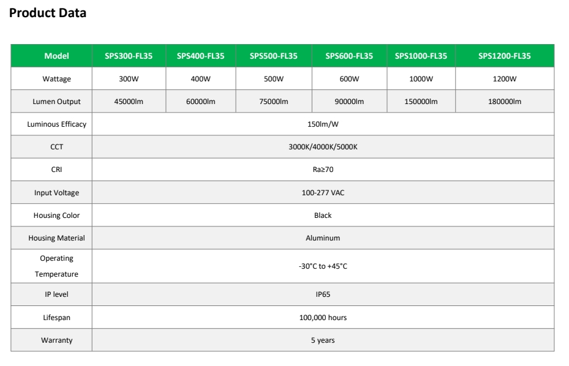
Task: Select the 75000lm lumen output cell
Action: [x=274, y=102]
